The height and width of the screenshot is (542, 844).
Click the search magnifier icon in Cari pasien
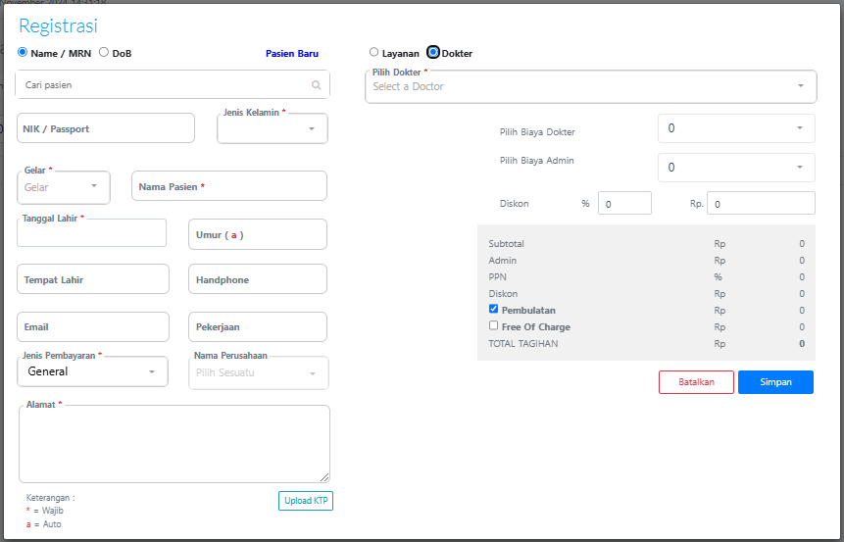[x=316, y=85]
